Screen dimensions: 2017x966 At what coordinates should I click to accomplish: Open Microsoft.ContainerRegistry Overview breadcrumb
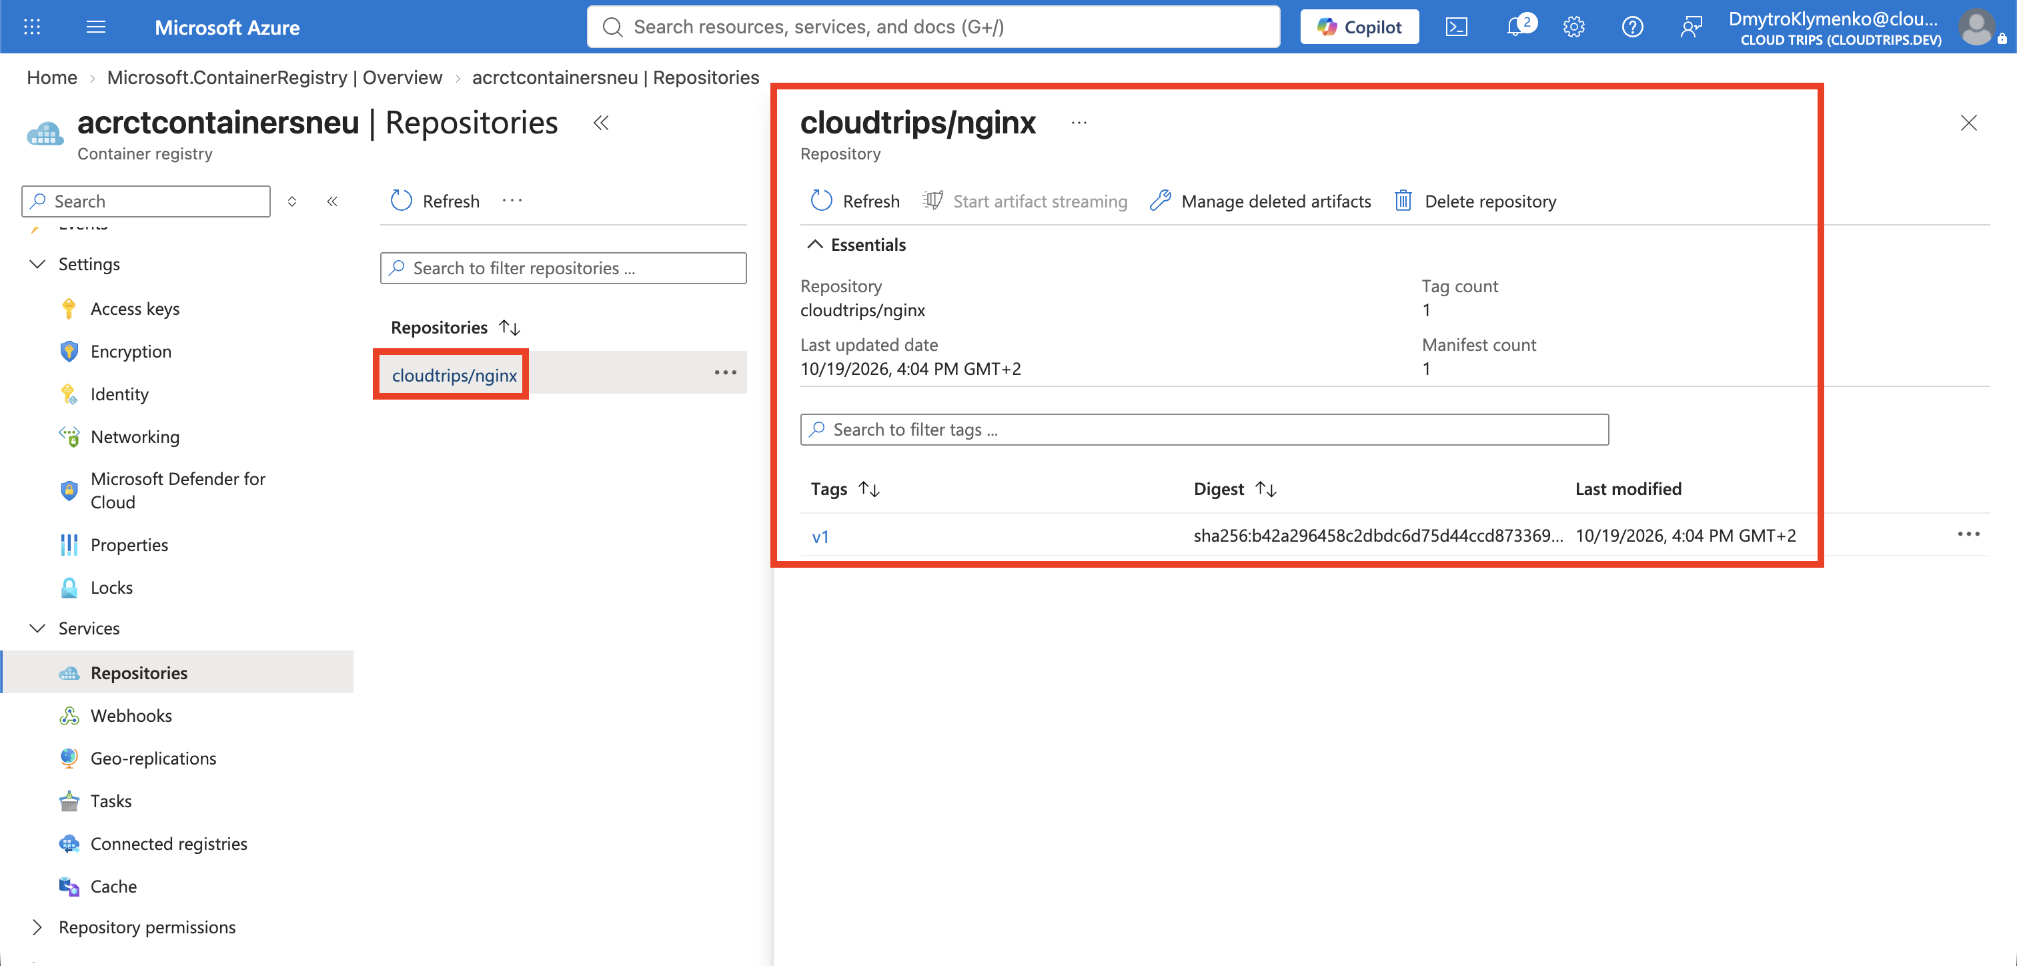(x=275, y=77)
